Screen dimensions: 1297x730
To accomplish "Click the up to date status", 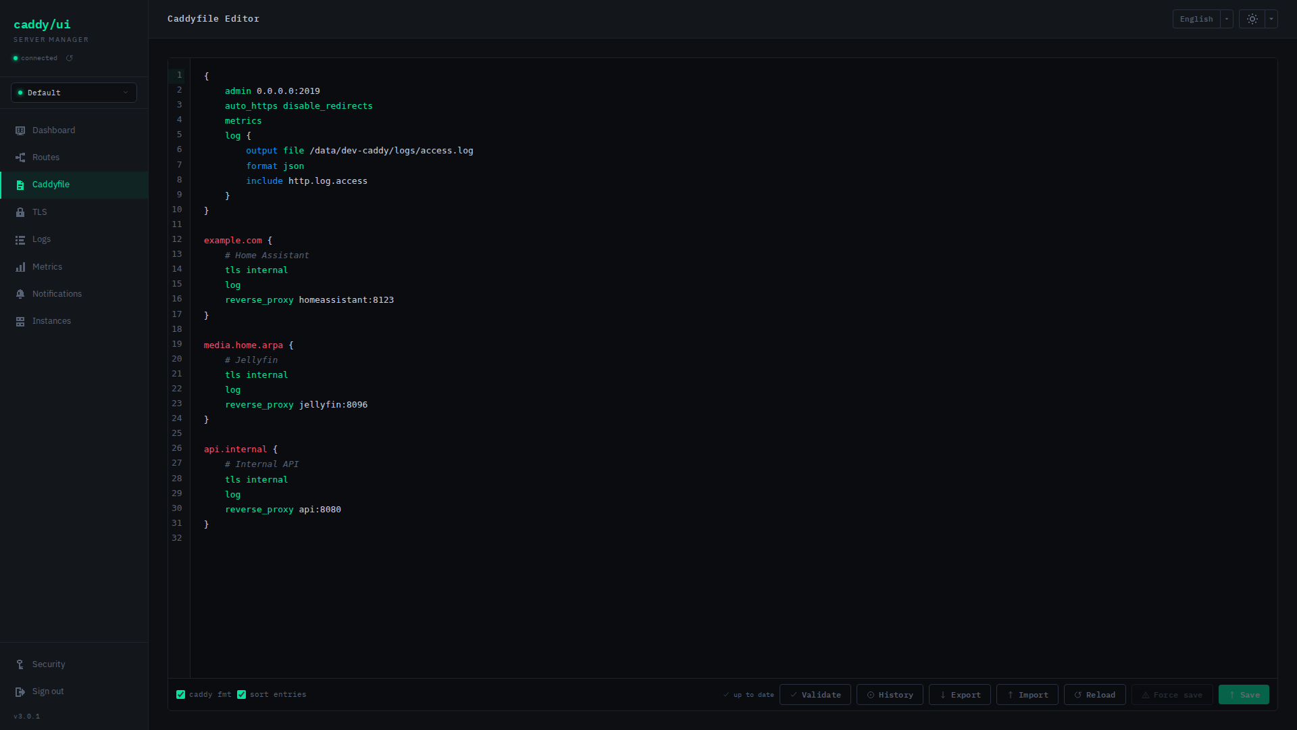I will [x=748, y=695].
